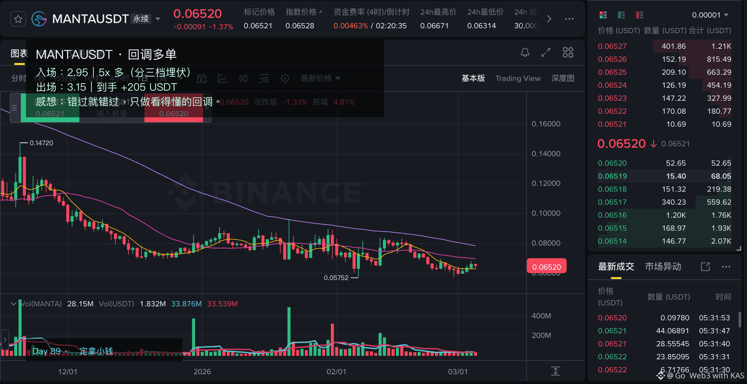Viewport: 747px width, 384px height.
Task: Open the chart layout grid icon
Action: [x=568, y=52]
